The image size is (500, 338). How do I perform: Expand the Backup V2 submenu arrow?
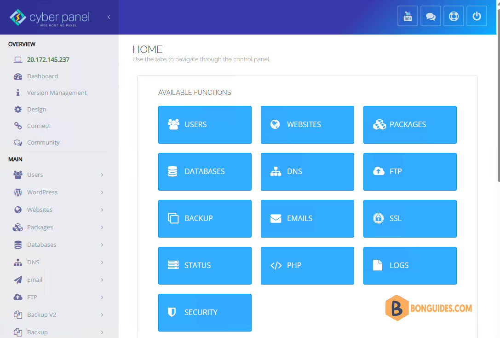click(102, 315)
